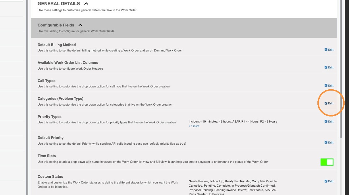349x195 pixels.
Task: Edit Available Work Order List Columns
Action: pyautogui.click(x=329, y=67)
